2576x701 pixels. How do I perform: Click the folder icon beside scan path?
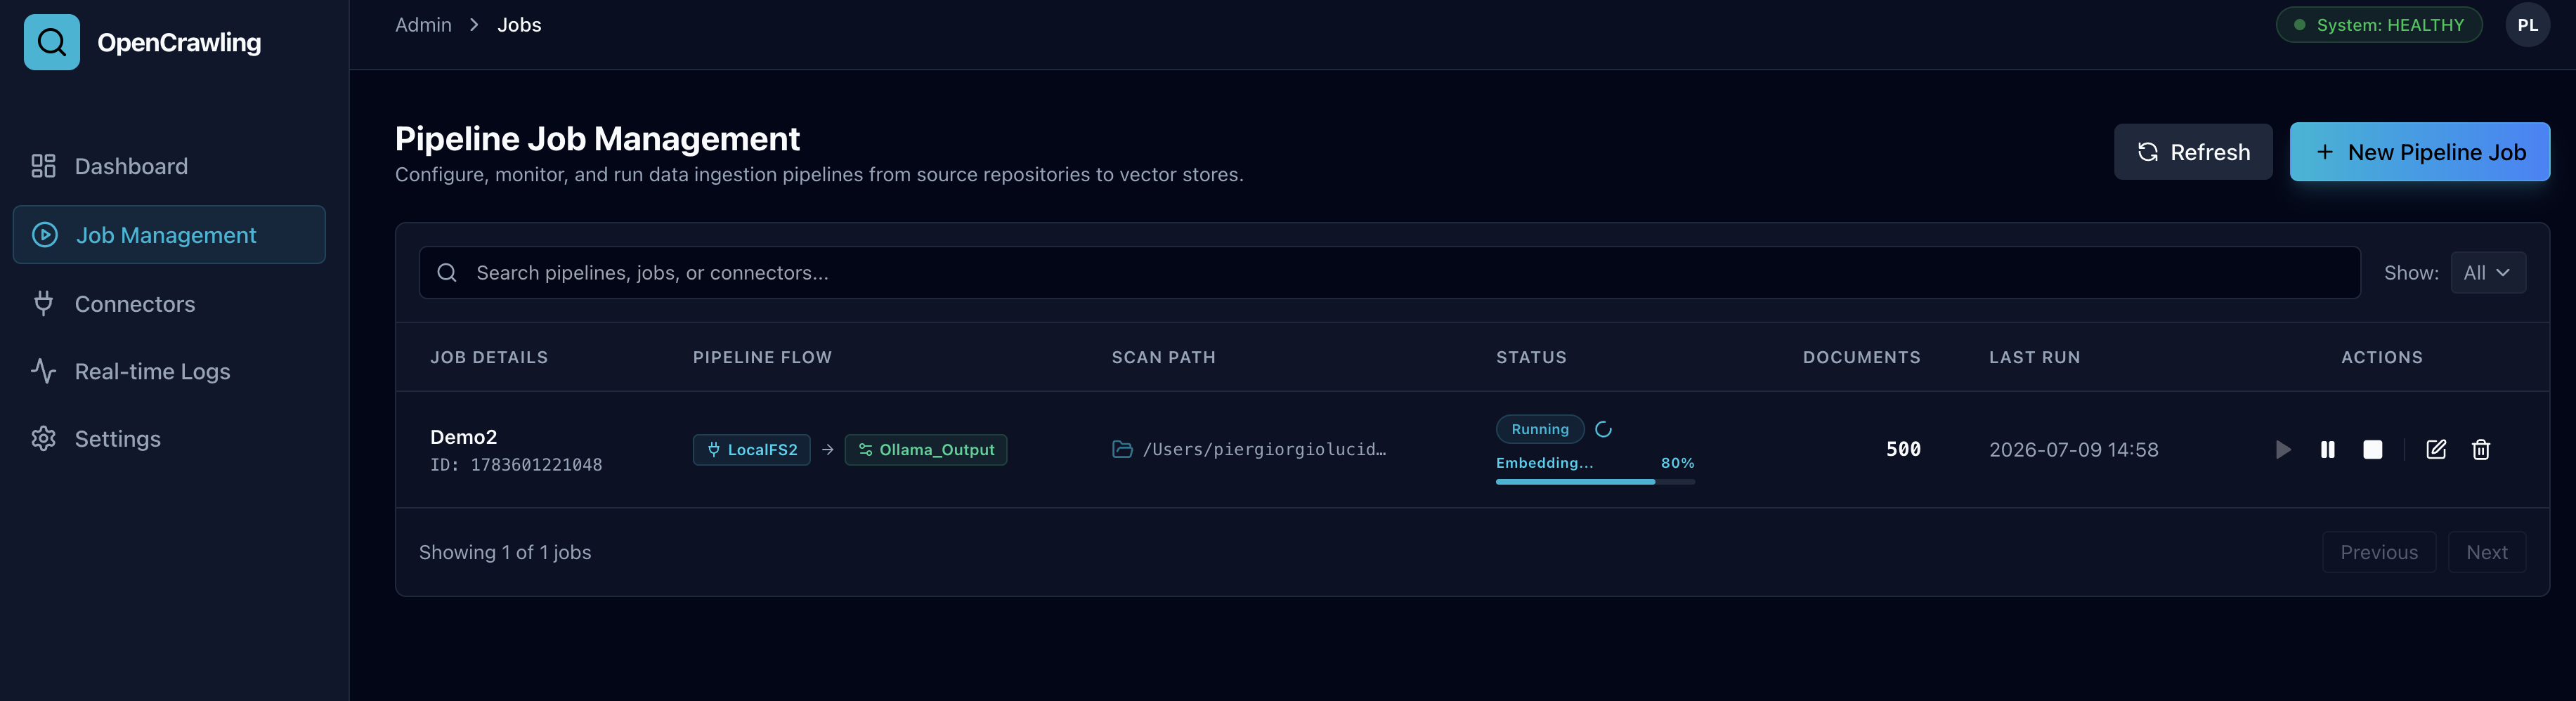click(x=1122, y=450)
